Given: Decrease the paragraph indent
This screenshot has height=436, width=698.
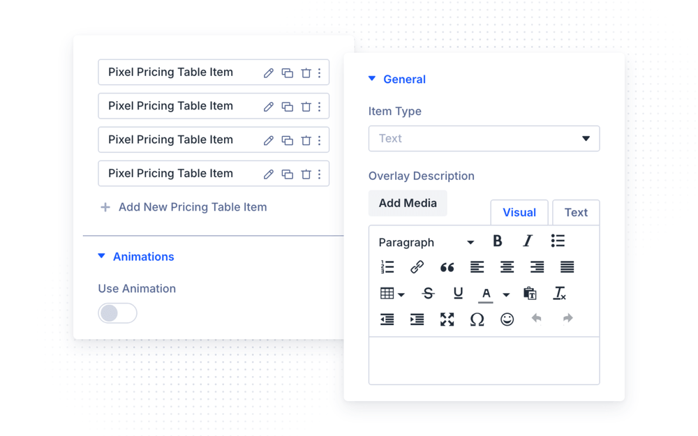Looking at the screenshot, I should [387, 320].
